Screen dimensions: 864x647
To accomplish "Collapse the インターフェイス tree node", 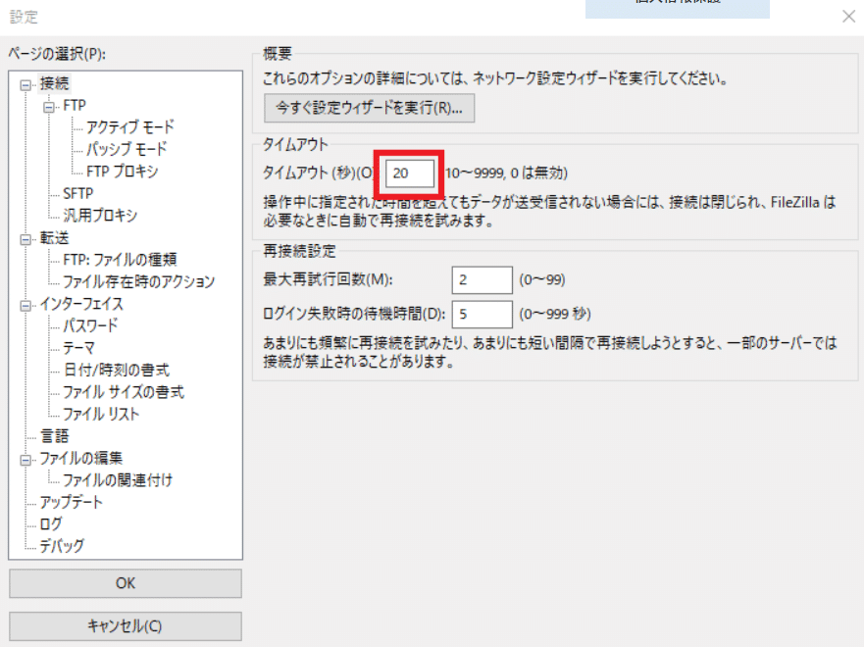I will (26, 304).
